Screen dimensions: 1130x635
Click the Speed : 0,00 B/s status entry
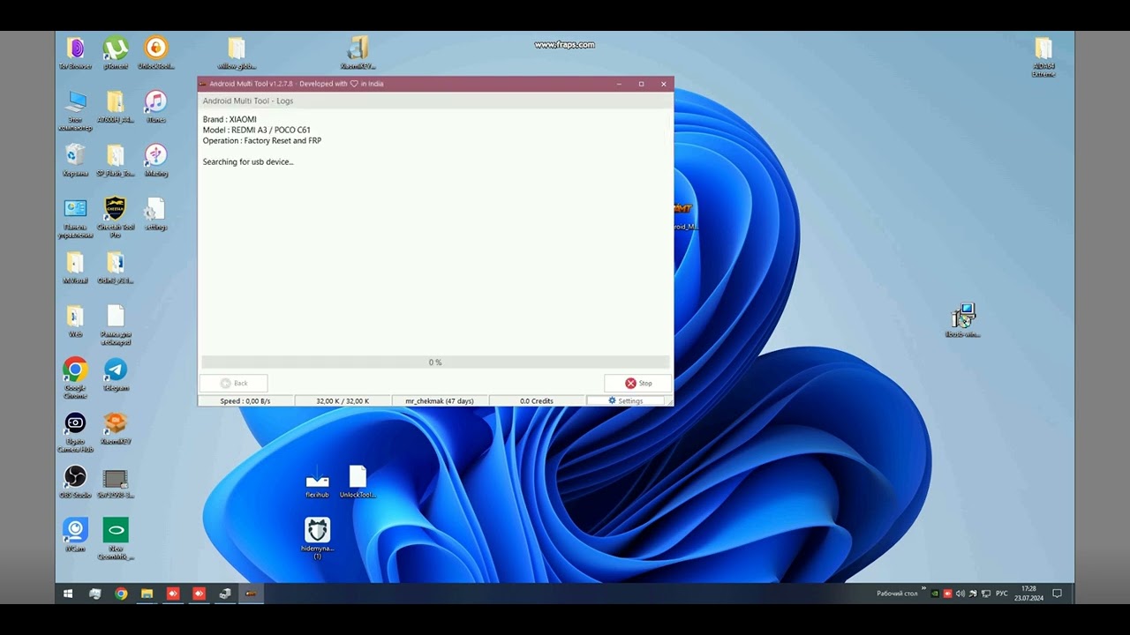coord(245,401)
